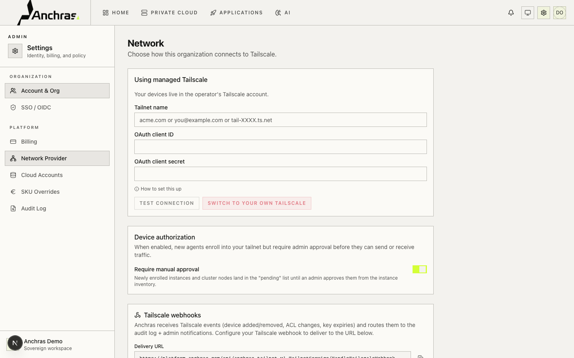This screenshot has height=358, width=574.
Task: Open the Audit Log page
Action: tap(57, 208)
